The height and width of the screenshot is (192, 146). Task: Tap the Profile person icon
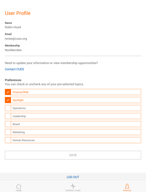(x=127, y=186)
